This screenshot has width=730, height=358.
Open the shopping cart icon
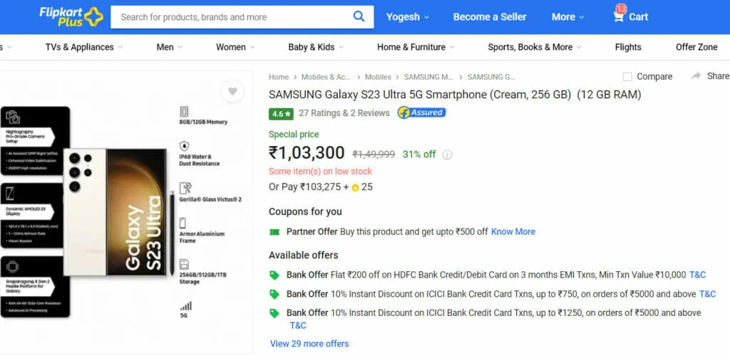click(619, 17)
